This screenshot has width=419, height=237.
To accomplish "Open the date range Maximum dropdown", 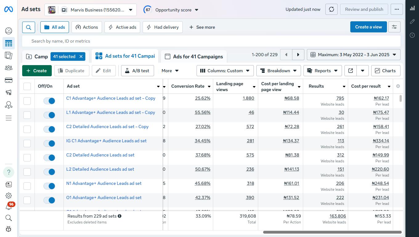I will [354, 55].
